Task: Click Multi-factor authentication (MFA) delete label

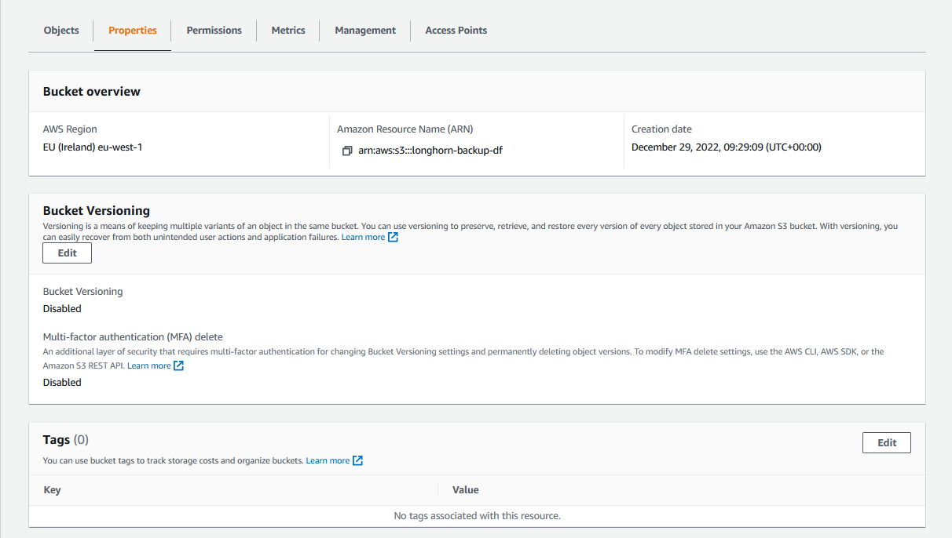Action: [133, 336]
